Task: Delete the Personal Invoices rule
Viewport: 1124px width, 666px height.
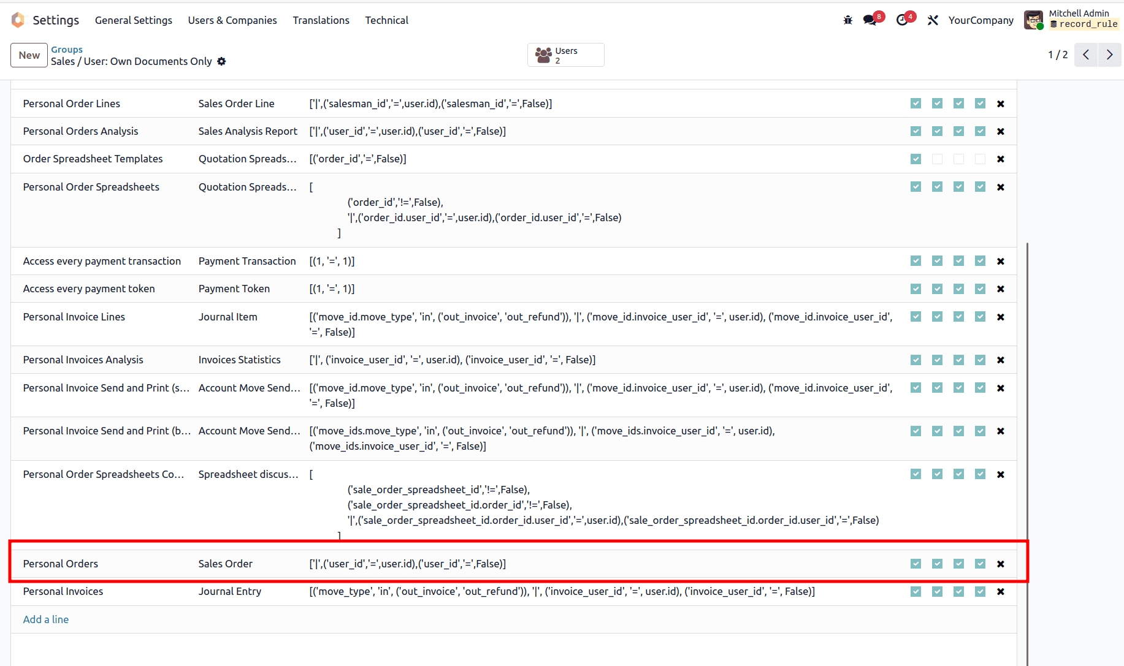Action: (x=1001, y=591)
